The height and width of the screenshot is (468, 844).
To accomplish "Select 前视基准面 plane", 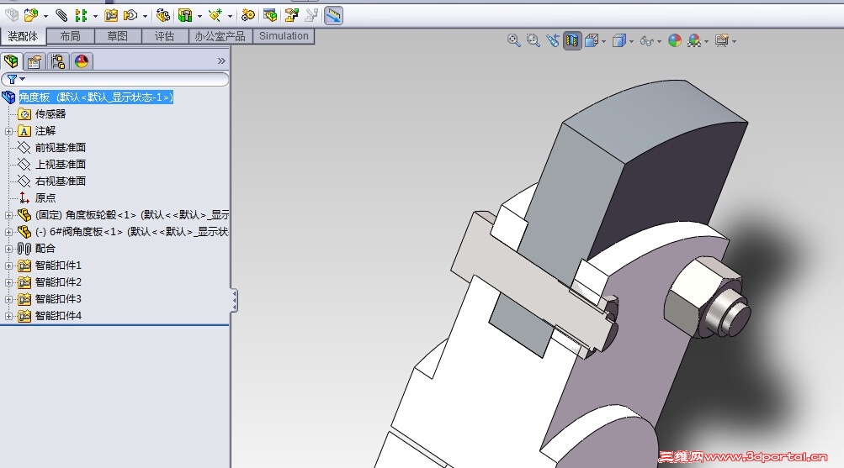I will tap(61, 147).
